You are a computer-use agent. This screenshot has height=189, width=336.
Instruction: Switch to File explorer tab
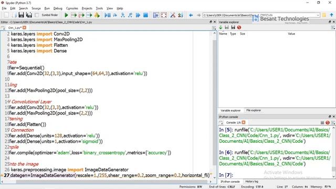coord(254,110)
